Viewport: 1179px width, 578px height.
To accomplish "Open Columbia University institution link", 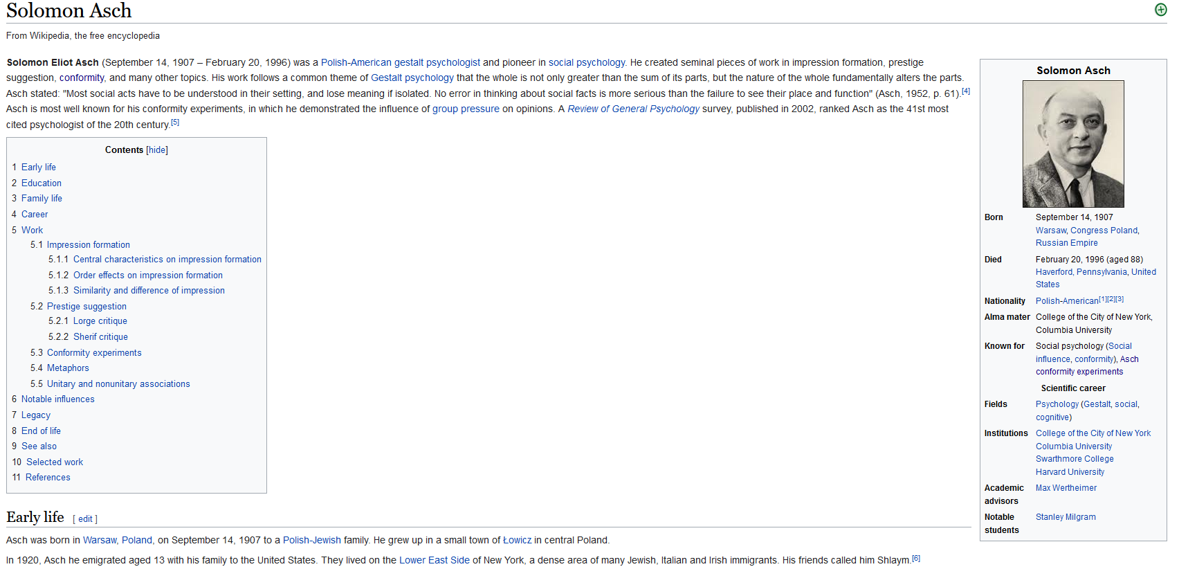I will [x=1074, y=446].
